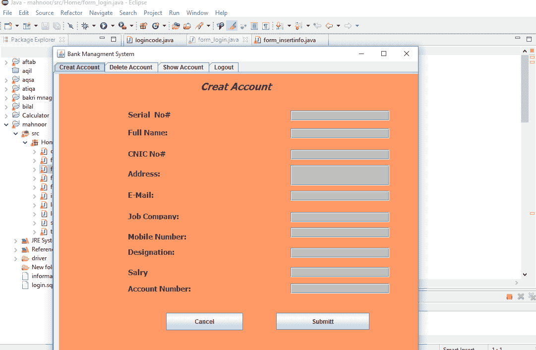Viewport: 536px width, 350px height.
Task: Open the Run dropdown arrow
Action: coord(113,26)
